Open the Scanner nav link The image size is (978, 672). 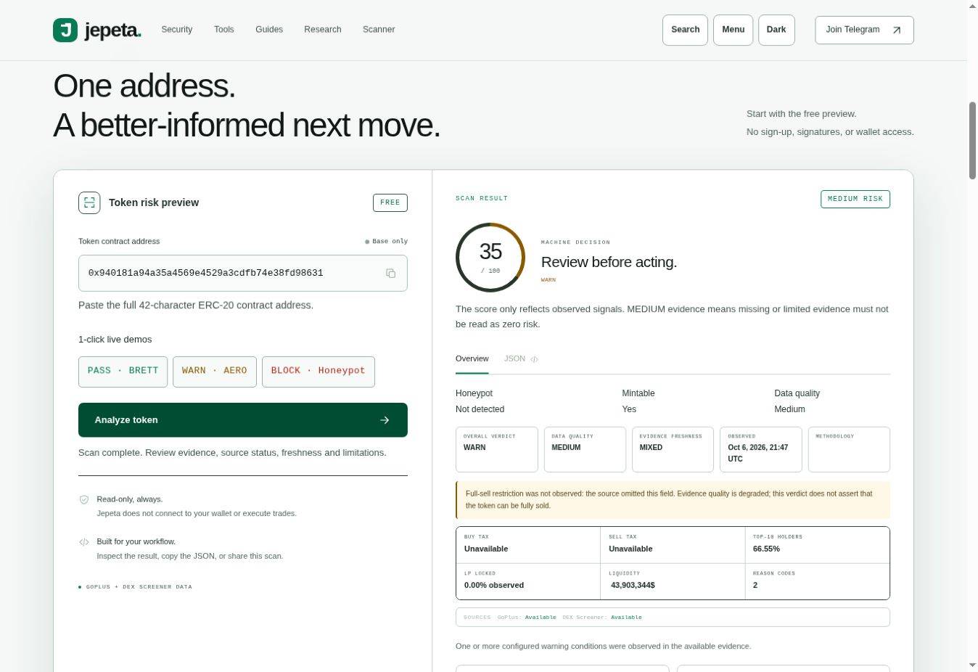379,30
